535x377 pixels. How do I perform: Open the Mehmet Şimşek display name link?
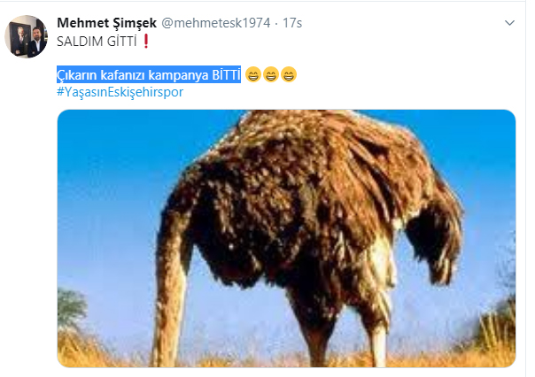(x=106, y=23)
